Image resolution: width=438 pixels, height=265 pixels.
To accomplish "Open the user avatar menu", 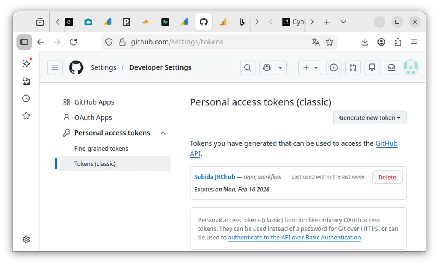I will pyautogui.click(x=411, y=67).
